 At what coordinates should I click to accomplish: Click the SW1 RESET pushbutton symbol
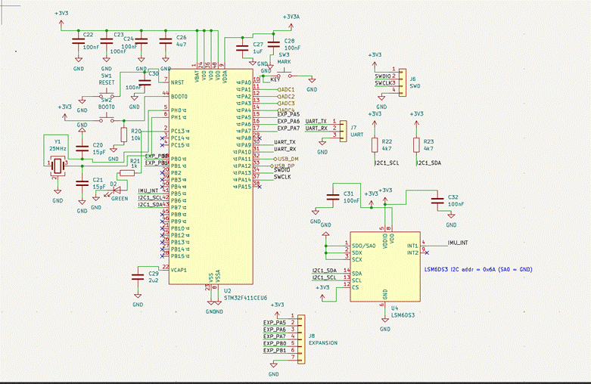tap(106, 94)
